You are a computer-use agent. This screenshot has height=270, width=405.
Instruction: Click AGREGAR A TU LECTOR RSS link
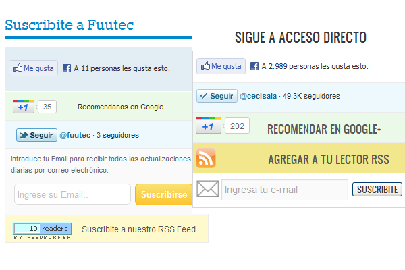[x=329, y=159]
